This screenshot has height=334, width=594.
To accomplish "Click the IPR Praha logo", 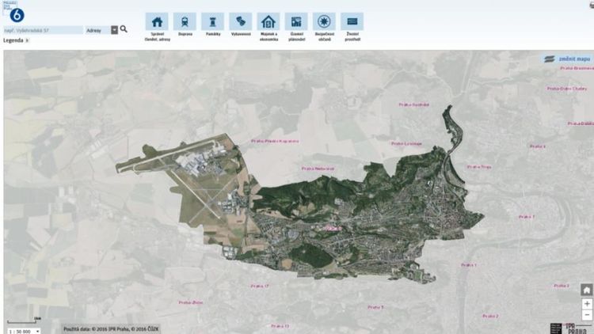I will click(x=569, y=328).
